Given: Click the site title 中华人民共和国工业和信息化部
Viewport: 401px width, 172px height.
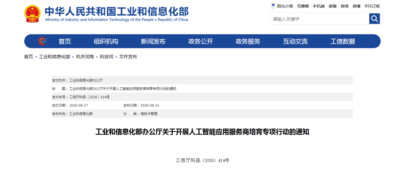Looking at the screenshot, I should tap(117, 11).
